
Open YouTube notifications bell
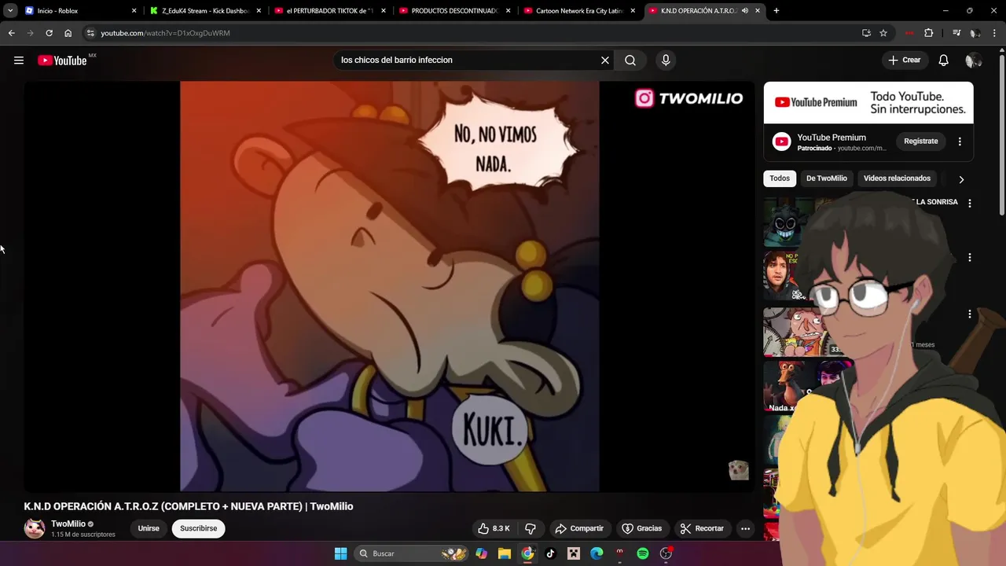943,61
